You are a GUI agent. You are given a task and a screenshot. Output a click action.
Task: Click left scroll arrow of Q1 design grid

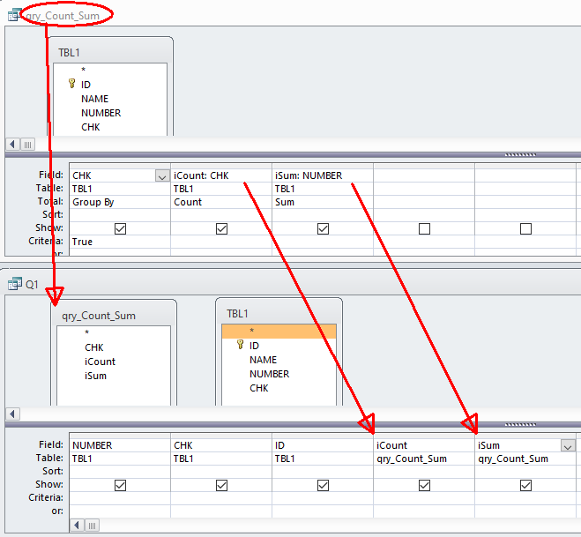pyautogui.click(x=77, y=526)
